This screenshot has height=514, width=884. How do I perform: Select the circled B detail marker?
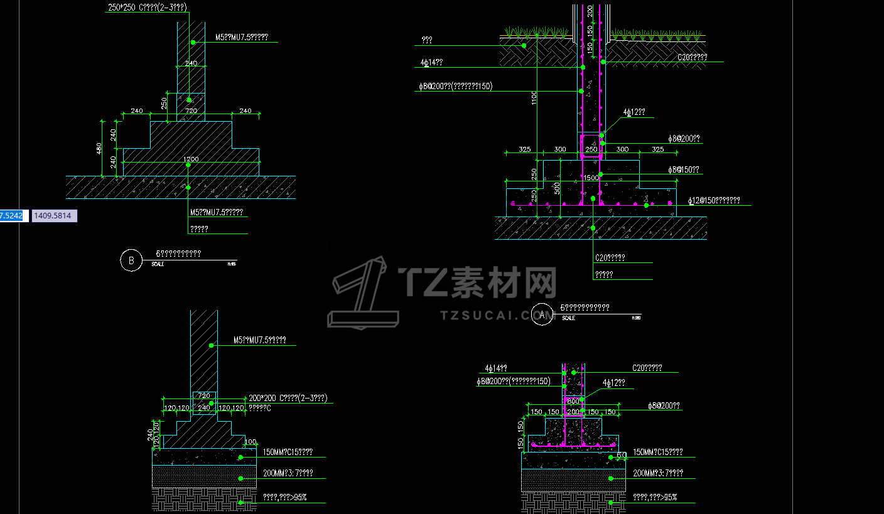(131, 260)
